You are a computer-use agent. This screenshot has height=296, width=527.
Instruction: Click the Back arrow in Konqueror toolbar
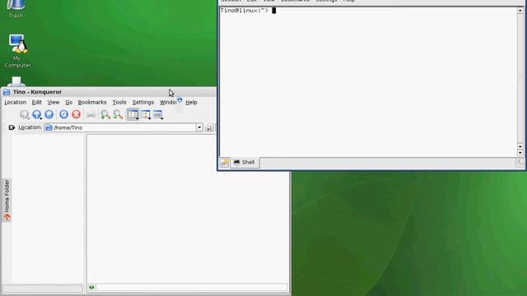pyautogui.click(x=24, y=114)
